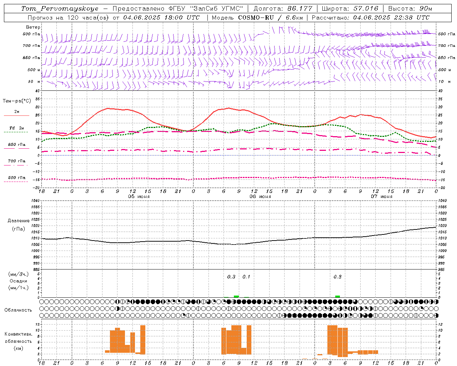The image size is (457, 366).
Task: Select the forecast start time 04.06.2025 18:00 UTC
Action: point(161,18)
